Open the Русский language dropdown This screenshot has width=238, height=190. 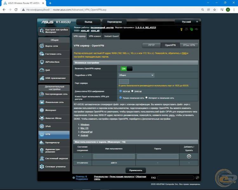coord(187,22)
